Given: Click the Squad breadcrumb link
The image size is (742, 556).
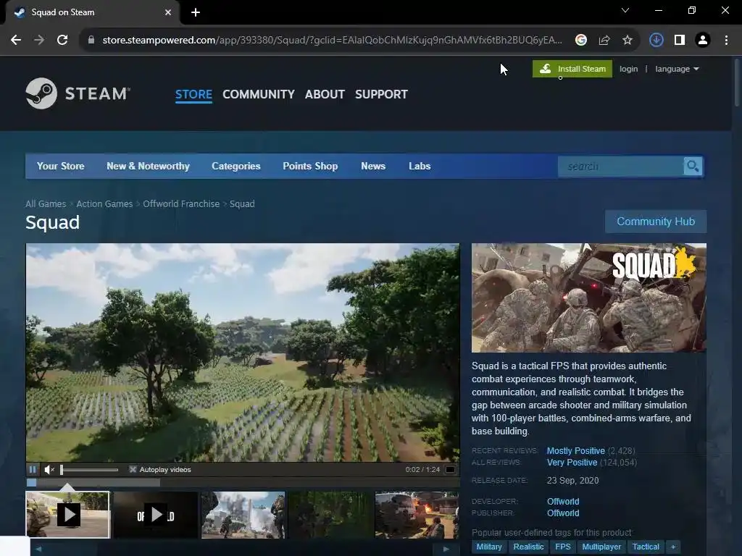Looking at the screenshot, I should [x=242, y=203].
